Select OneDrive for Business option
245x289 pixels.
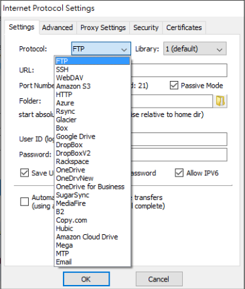[92, 187]
